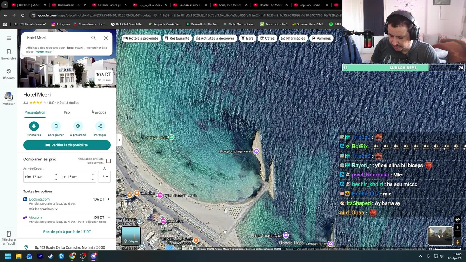The image size is (466, 262).
Task: Click the search magnifier in Maps search box
Action: tap(94, 38)
